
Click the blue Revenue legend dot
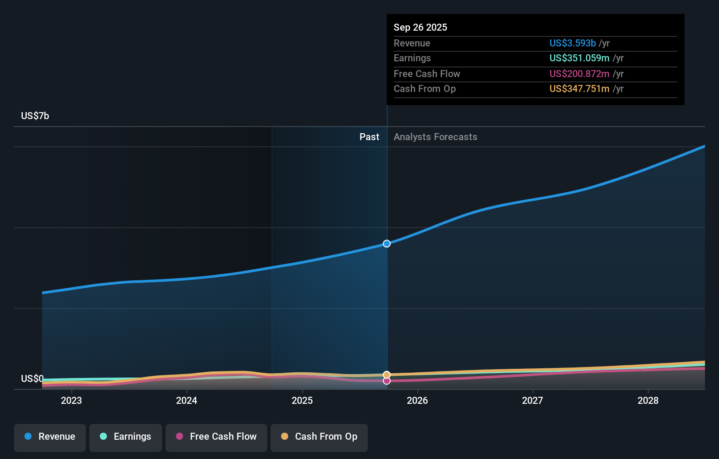pos(28,437)
